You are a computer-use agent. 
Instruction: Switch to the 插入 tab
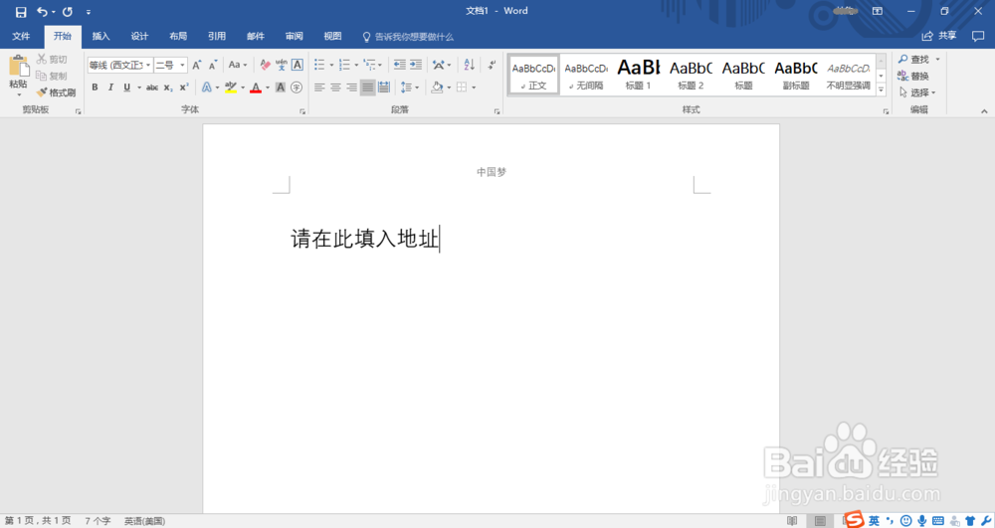point(100,36)
